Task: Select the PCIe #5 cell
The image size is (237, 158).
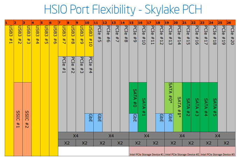Action: point(98,69)
